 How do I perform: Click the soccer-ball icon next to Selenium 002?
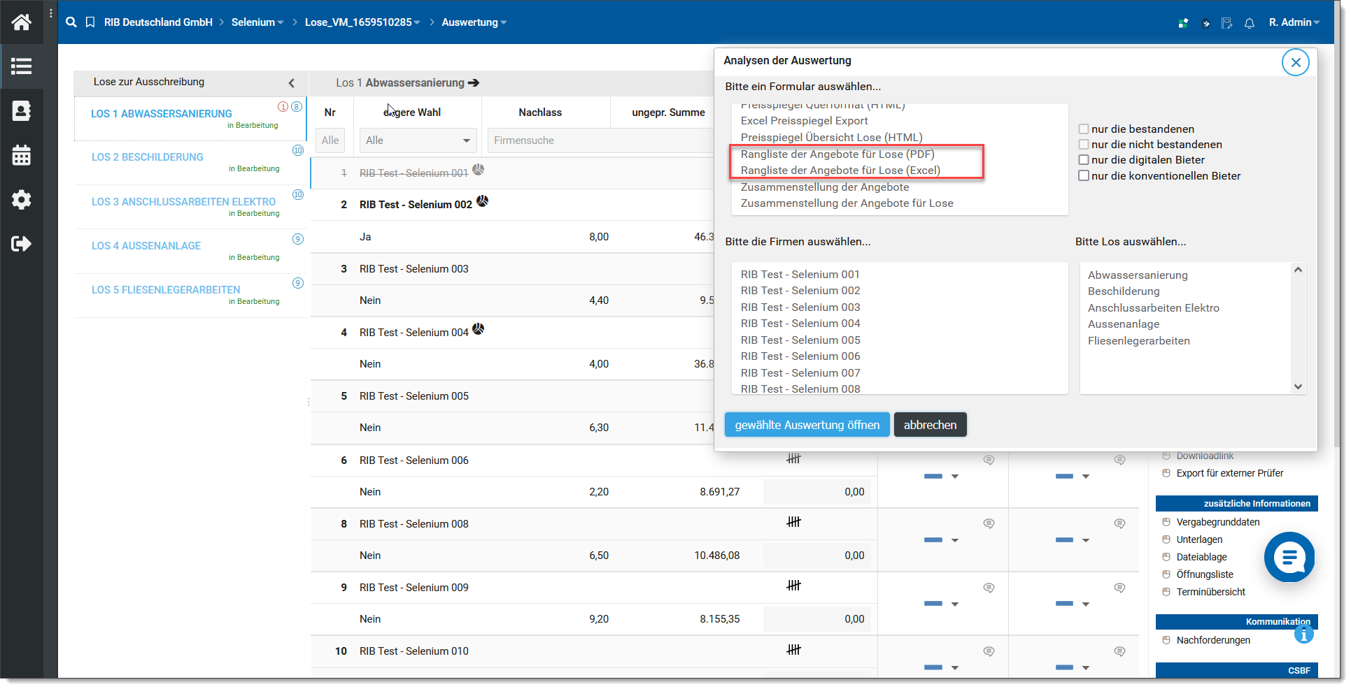[x=483, y=201]
